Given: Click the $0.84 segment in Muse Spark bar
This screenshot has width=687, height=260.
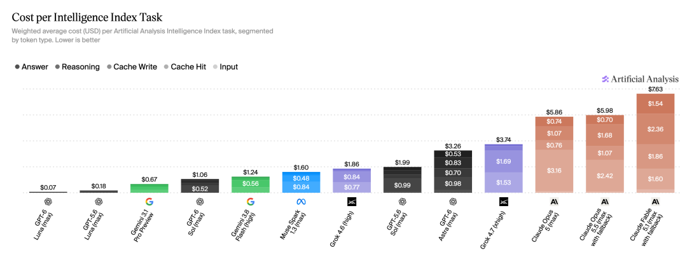Looking at the screenshot, I should click(301, 187).
